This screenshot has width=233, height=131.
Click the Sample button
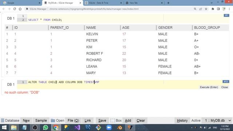41,120
